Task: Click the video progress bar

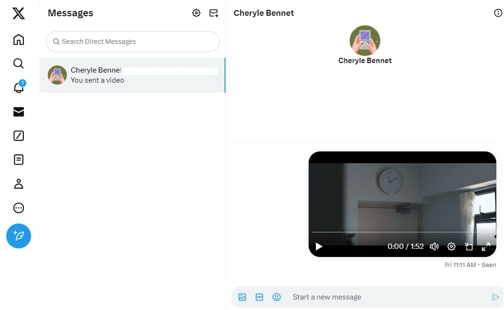Action: tap(402, 232)
